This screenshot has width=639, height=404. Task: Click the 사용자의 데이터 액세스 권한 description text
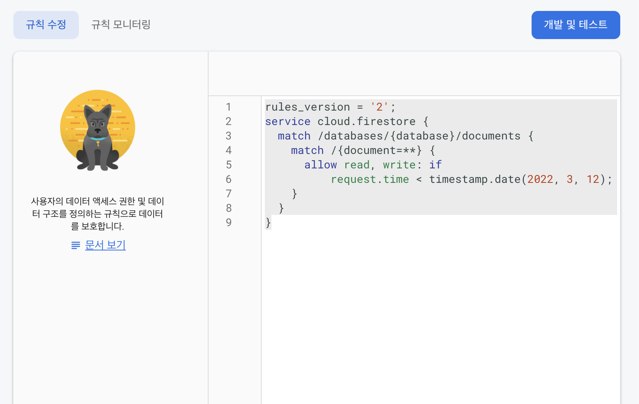98,214
